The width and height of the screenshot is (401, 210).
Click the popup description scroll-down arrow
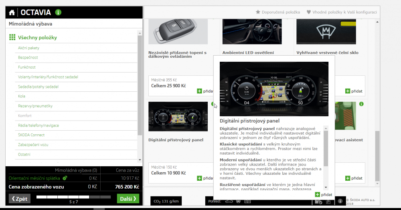point(326,187)
